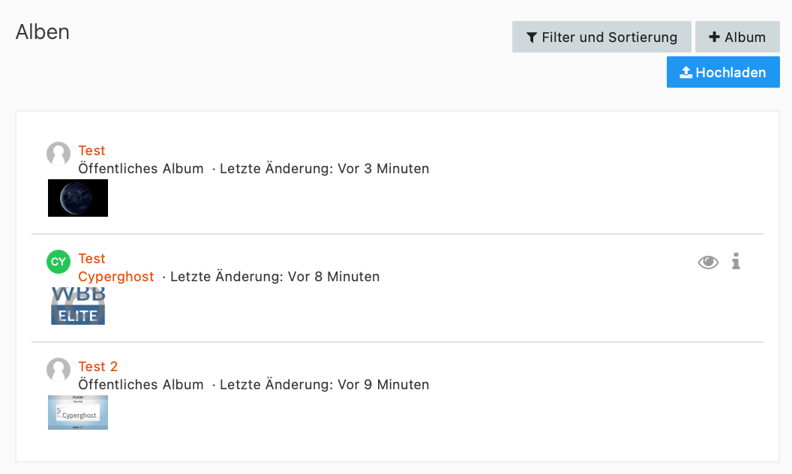792x474 pixels.
Task: Open the Earth-at-night thumbnail image
Action: click(78, 198)
